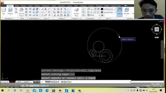This screenshot has width=166, height=93.
Task: Click ViewCube North compass label
Action: [157, 25]
